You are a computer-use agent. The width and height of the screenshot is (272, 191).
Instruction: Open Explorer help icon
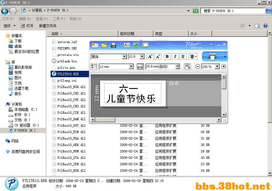click(265, 26)
